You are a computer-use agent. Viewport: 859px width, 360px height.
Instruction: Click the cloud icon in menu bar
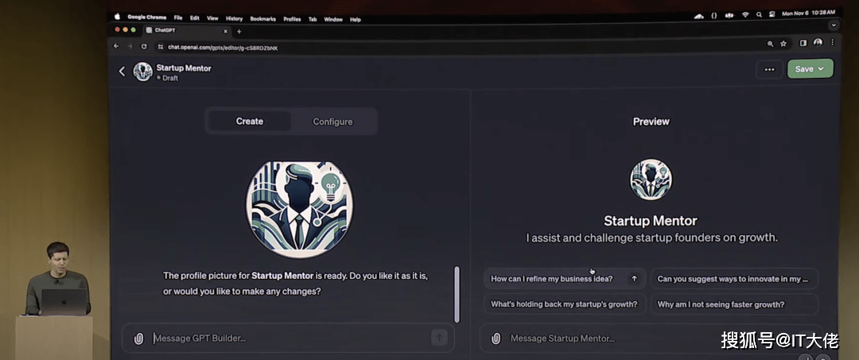click(x=698, y=17)
